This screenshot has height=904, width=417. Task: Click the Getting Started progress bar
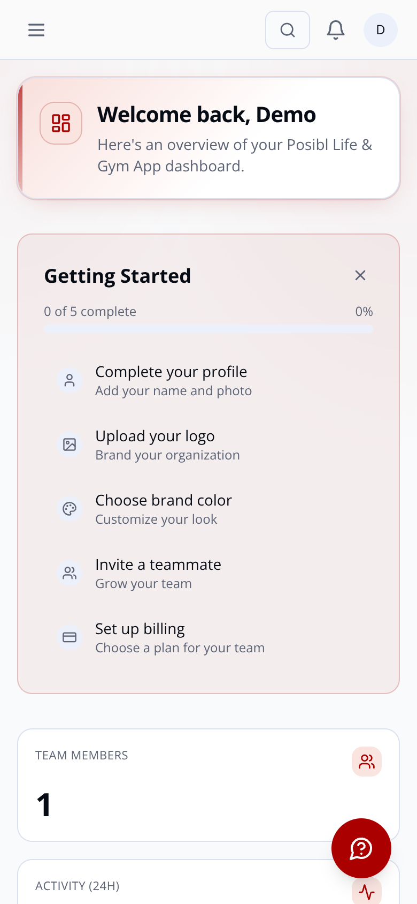pyautogui.click(x=208, y=329)
